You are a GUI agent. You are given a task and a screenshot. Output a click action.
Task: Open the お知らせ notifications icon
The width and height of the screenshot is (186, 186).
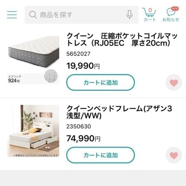point(171,15)
